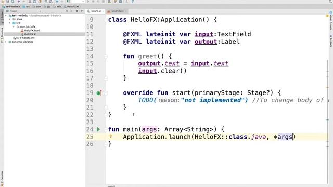Viewport: 333px width, 187px height.
Task: Select the src folder in project tree
Action: click(x=16, y=23)
